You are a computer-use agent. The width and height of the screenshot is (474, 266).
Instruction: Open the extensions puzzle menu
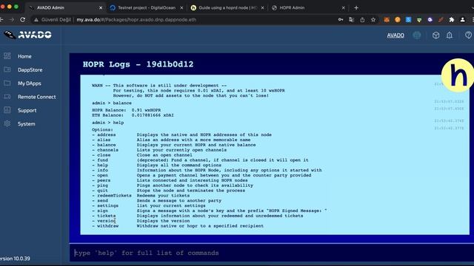(x=452, y=20)
